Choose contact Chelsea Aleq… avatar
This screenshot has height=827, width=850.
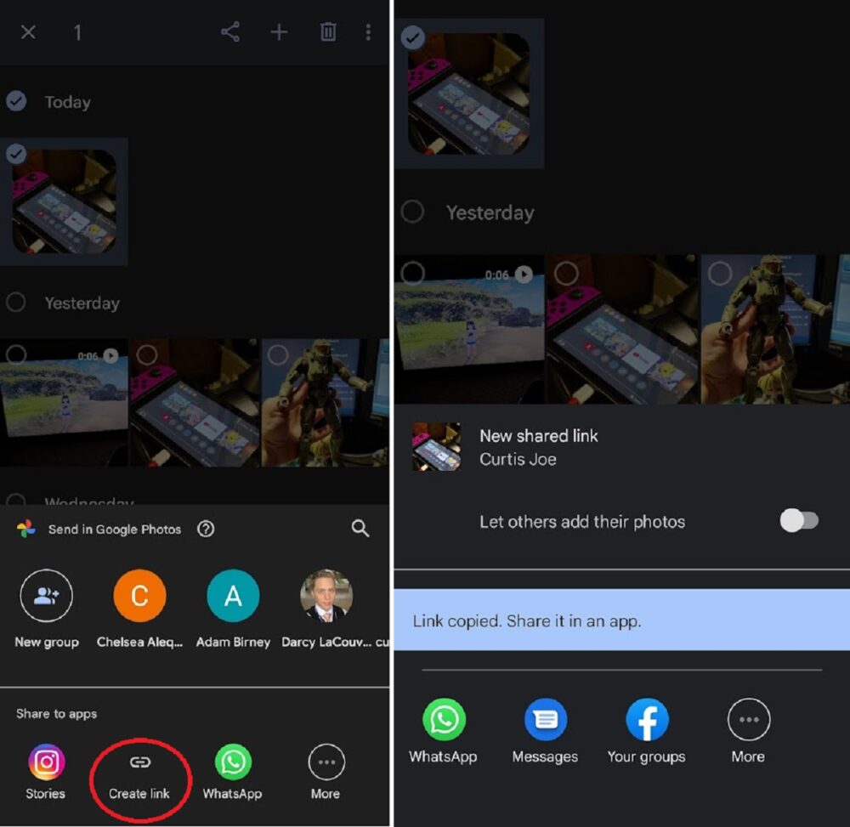140,596
